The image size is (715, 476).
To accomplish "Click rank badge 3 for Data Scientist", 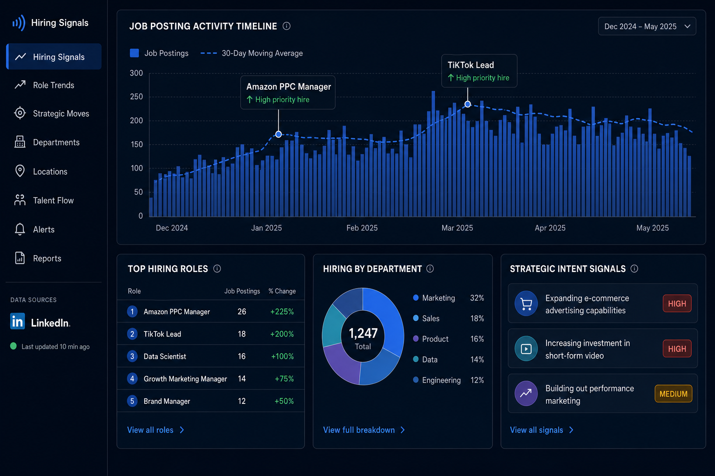I will pyautogui.click(x=132, y=356).
